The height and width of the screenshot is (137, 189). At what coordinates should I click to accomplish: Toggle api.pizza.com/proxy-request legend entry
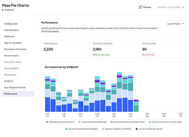coord(149,129)
